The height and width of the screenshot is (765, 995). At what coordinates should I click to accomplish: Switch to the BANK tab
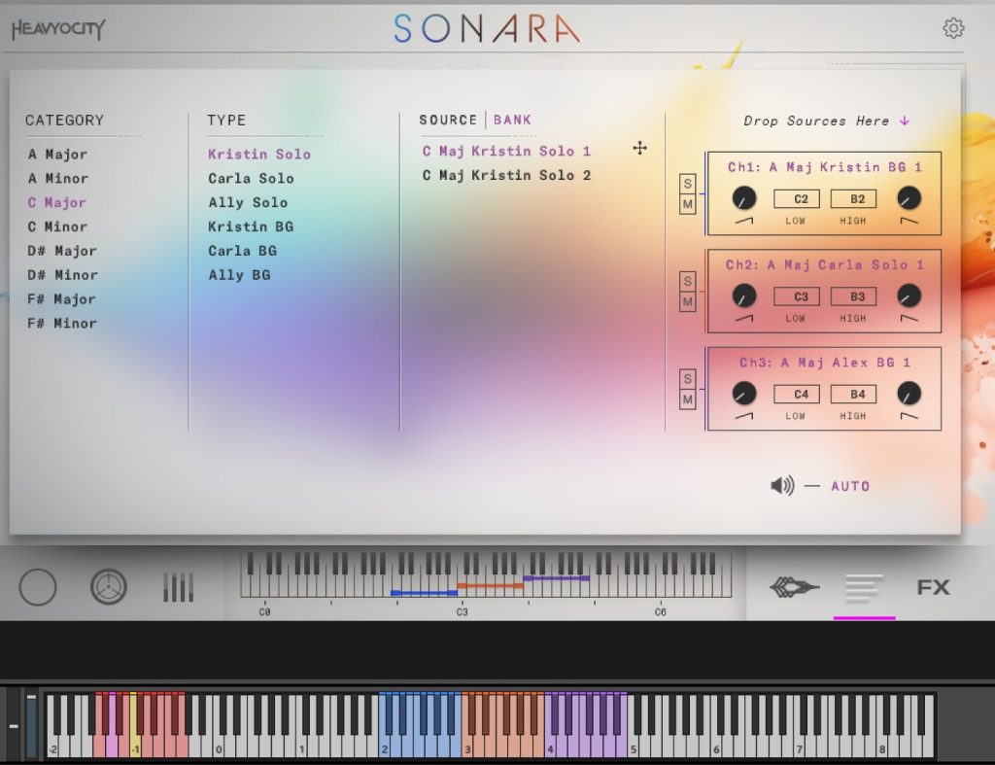(512, 120)
